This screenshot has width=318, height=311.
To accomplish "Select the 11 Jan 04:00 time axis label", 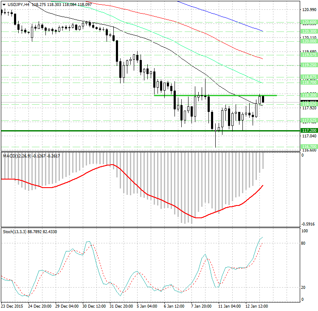I will pos(229,306).
